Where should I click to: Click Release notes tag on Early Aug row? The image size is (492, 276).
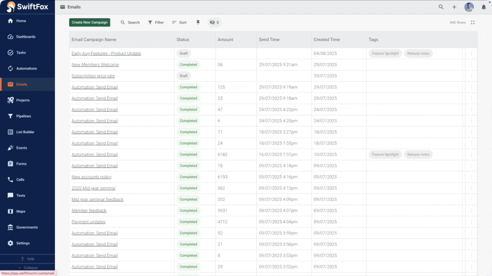(418, 54)
